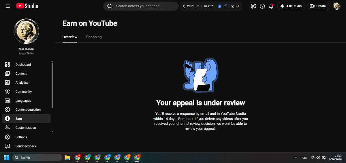Click the Windows taskbar Search box
346x163 pixels.
click(x=37, y=158)
